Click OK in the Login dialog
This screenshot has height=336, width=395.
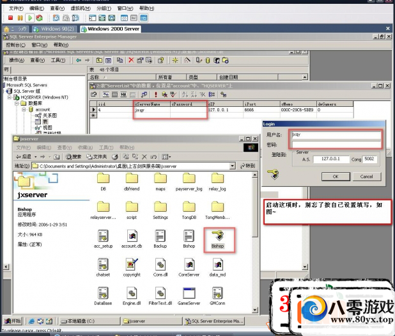pyautogui.click(x=336, y=177)
